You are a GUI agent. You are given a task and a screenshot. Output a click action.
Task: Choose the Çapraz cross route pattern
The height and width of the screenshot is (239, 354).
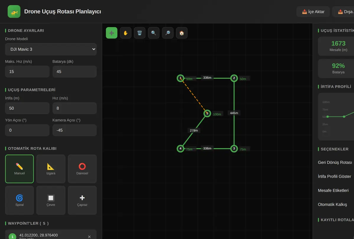coord(82,200)
